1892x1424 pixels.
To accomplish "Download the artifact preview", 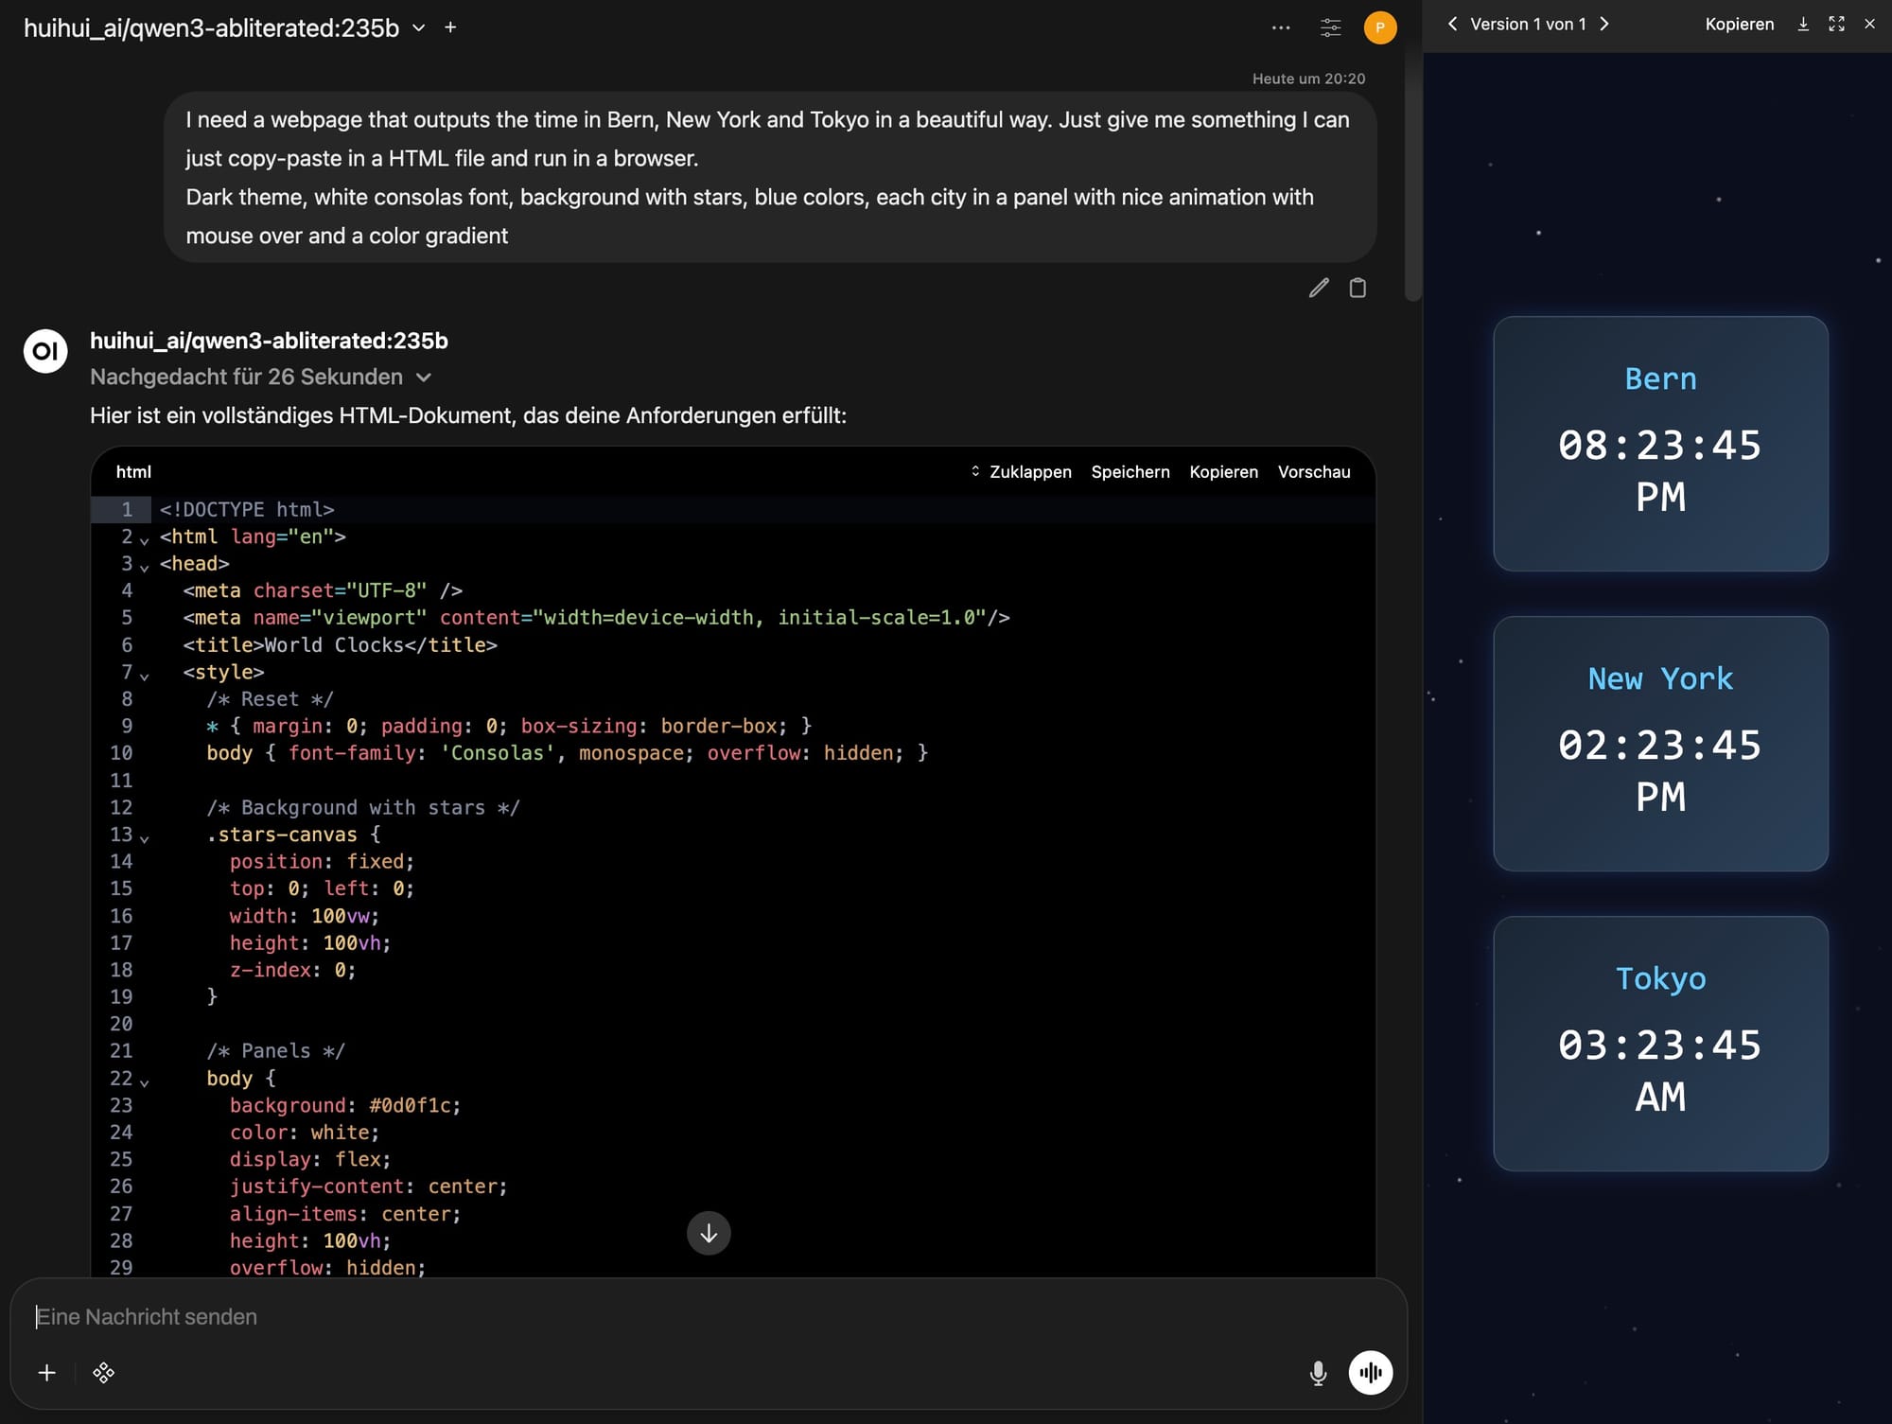I will (x=1803, y=25).
